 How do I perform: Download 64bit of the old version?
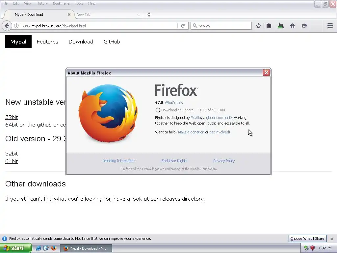[x=12, y=161]
